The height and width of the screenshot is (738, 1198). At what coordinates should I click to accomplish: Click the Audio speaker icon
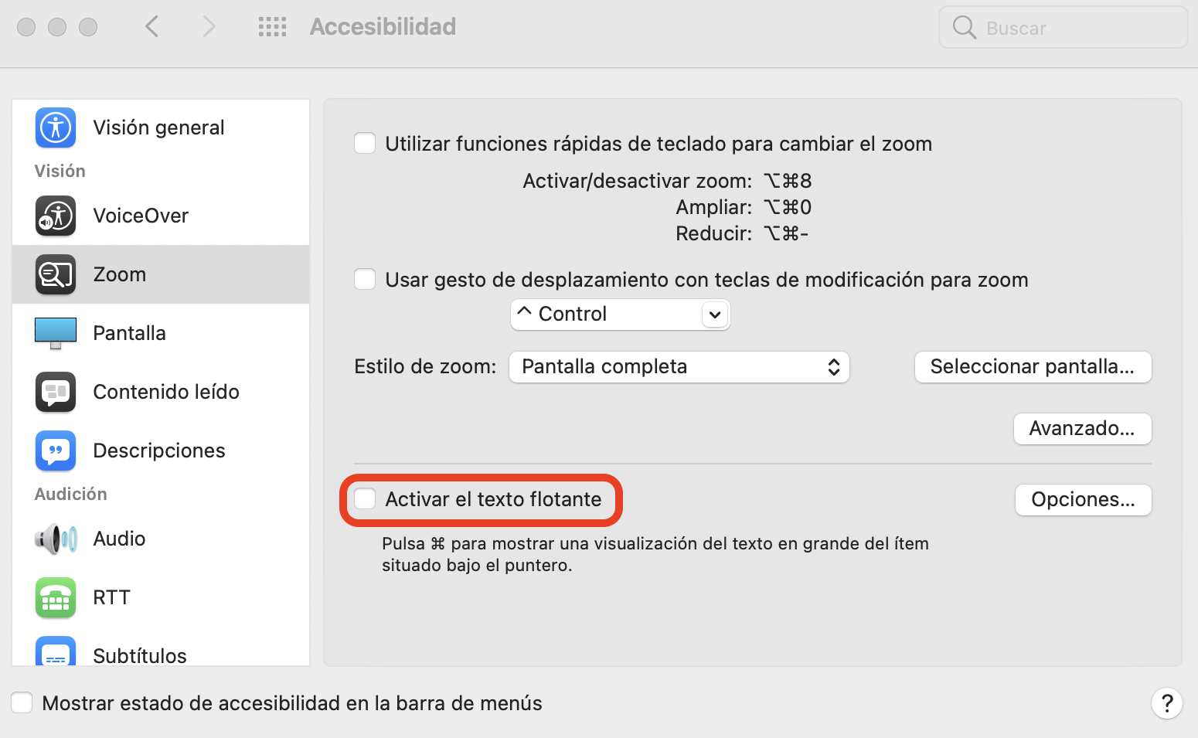(x=56, y=539)
